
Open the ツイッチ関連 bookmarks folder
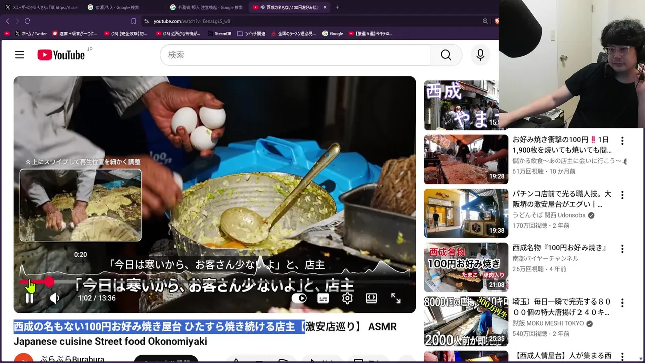251,34
